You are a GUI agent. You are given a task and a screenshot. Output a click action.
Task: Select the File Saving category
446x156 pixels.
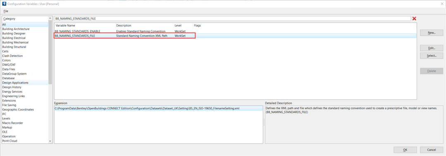coord(25,105)
